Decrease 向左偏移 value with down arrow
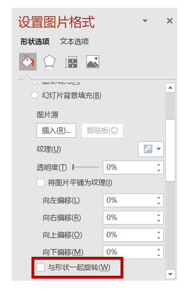Image resolution: width=192 pixels, height=289 pixels. point(159,203)
